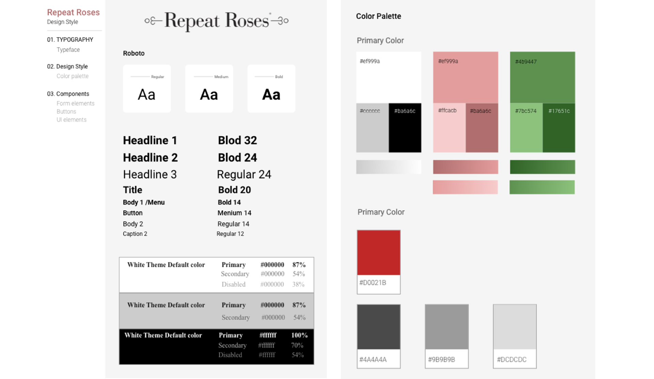This screenshot has height=379, width=654.
Task: Pick the medium gray #9B9B9B swatch
Action: [447, 336]
